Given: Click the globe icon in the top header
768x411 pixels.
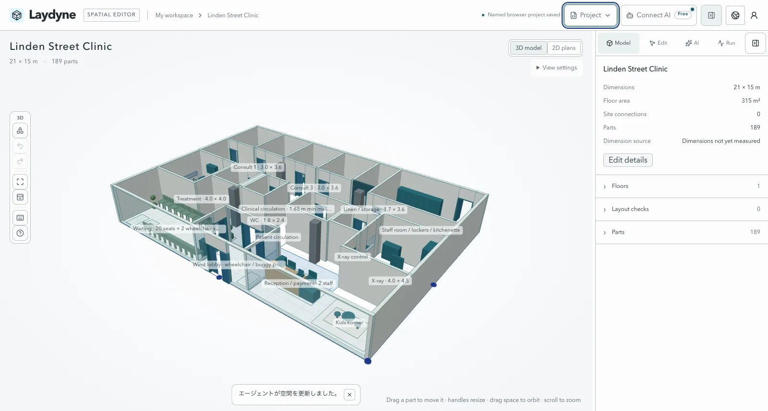Looking at the screenshot, I should point(735,15).
